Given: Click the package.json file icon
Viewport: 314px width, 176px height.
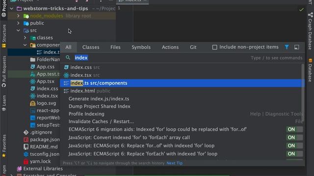Looking at the screenshot, I should point(26,140).
